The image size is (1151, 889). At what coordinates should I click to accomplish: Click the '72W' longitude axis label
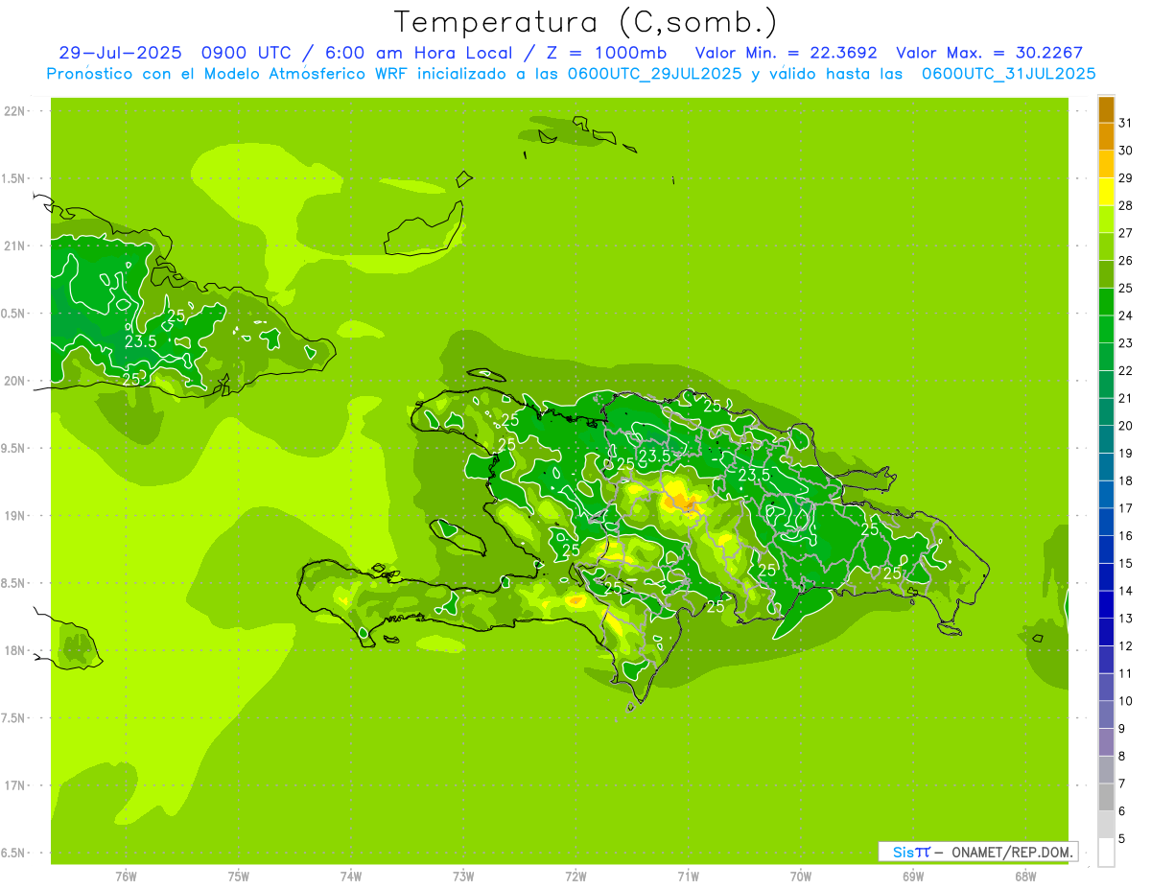pyautogui.click(x=575, y=877)
